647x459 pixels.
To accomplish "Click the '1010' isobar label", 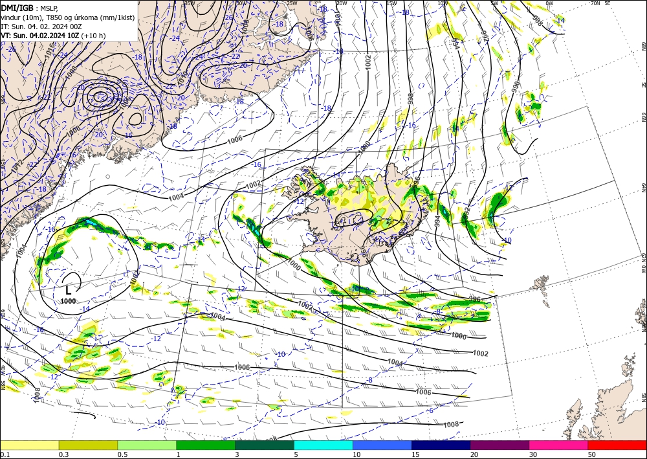I will (183, 78).
